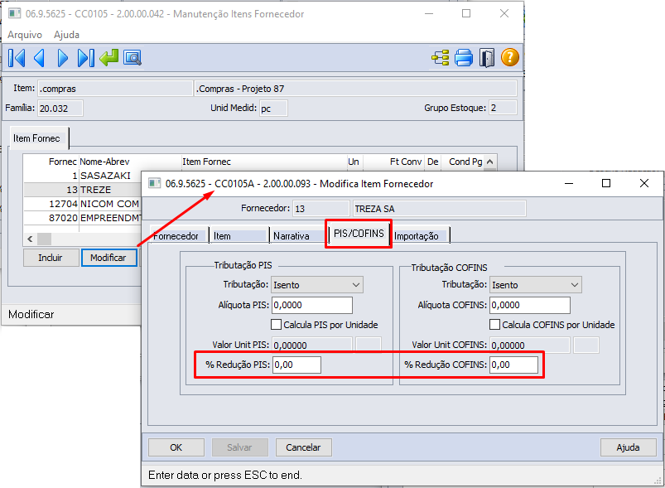Image resolution: width=665 pixels, height=488 pixels.
Task: Minimize the Manutenção Itens Fornecedor window
Action: [429, 13]
